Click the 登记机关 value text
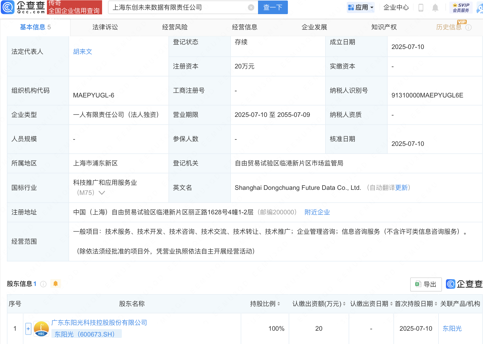Viewport: 483px width, 344px height. coord(289,163)
